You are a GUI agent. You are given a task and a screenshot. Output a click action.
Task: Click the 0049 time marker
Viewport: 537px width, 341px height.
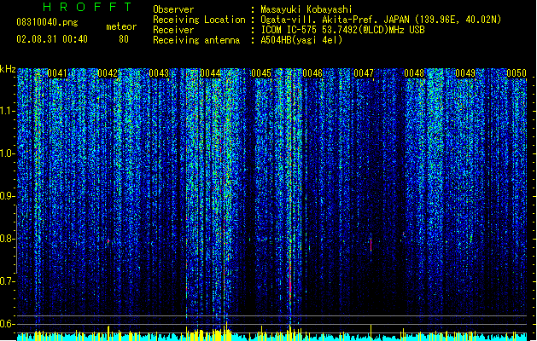[x=465, y=73]
